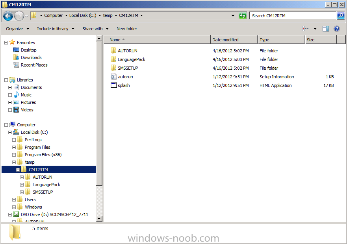
Task: Click Setup Information type of autorun
Action: click(x=276, y=77)
